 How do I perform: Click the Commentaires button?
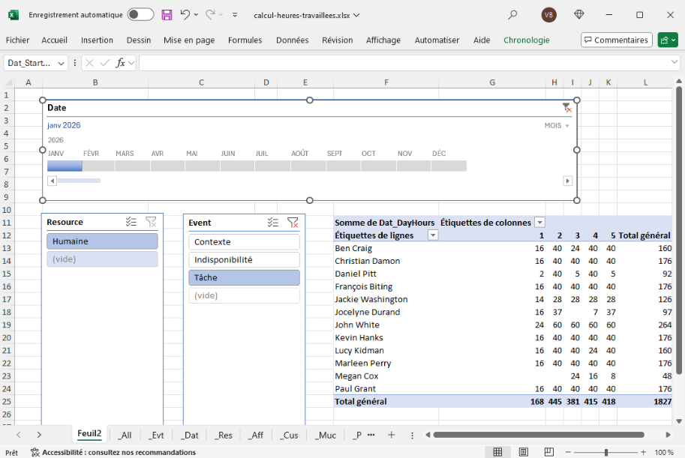(615, 40)
